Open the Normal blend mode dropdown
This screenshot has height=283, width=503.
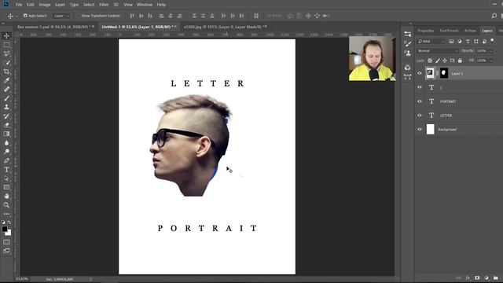coord(438,50)
